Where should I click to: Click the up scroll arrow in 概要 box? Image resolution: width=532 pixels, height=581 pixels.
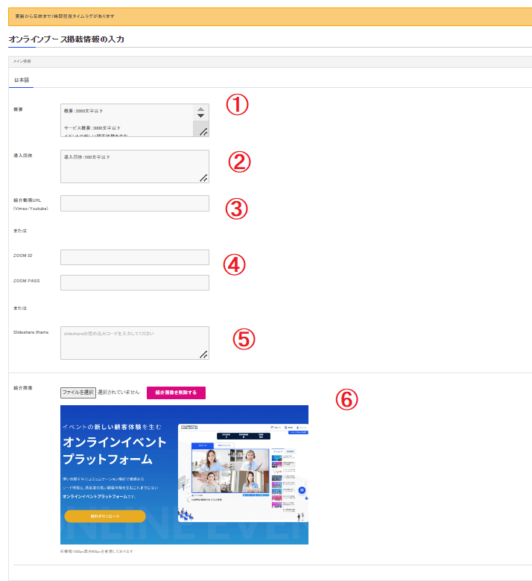pyautogui.click(x=200, y=109)
